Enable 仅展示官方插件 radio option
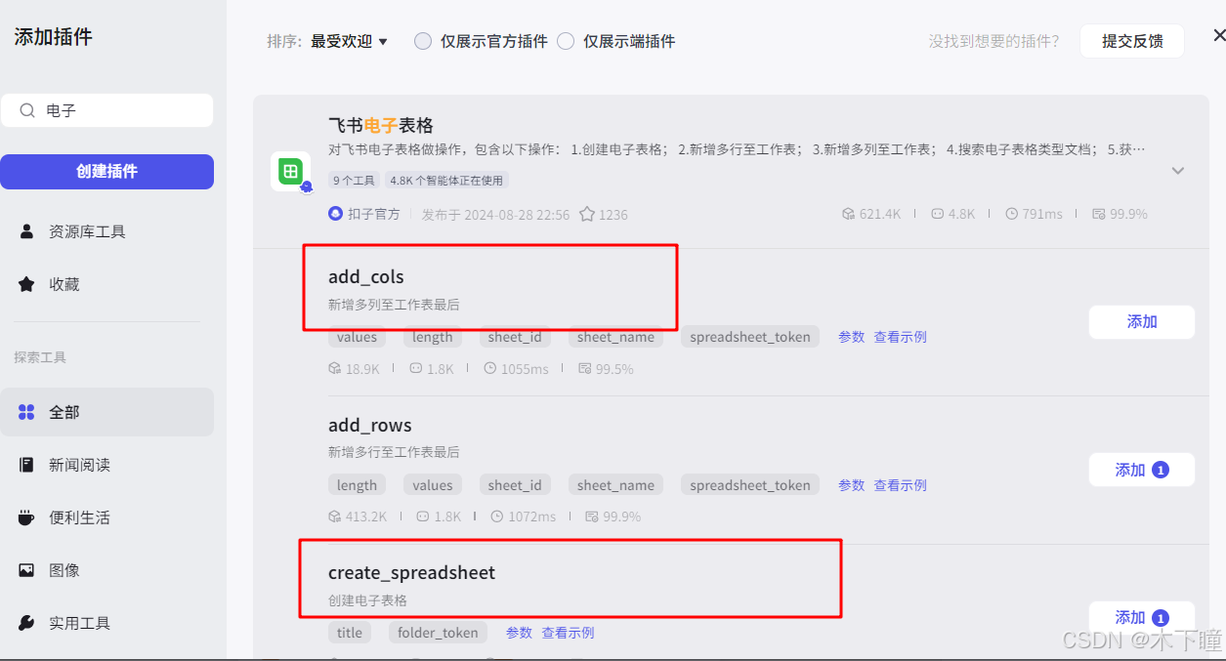1226x661 pixels. coord(423,41)
